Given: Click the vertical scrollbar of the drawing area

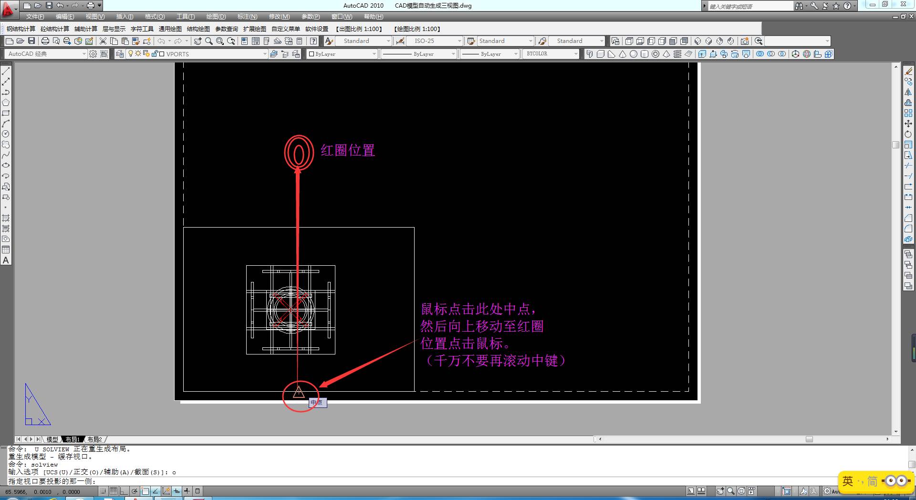Looking at the screenshot, I should click(896, 248).
